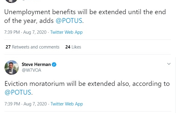Viewport: 176px width, 113px height.
Task: Open @POTUS mention in unemployment benefits tweet
Action: pos(69,20)
